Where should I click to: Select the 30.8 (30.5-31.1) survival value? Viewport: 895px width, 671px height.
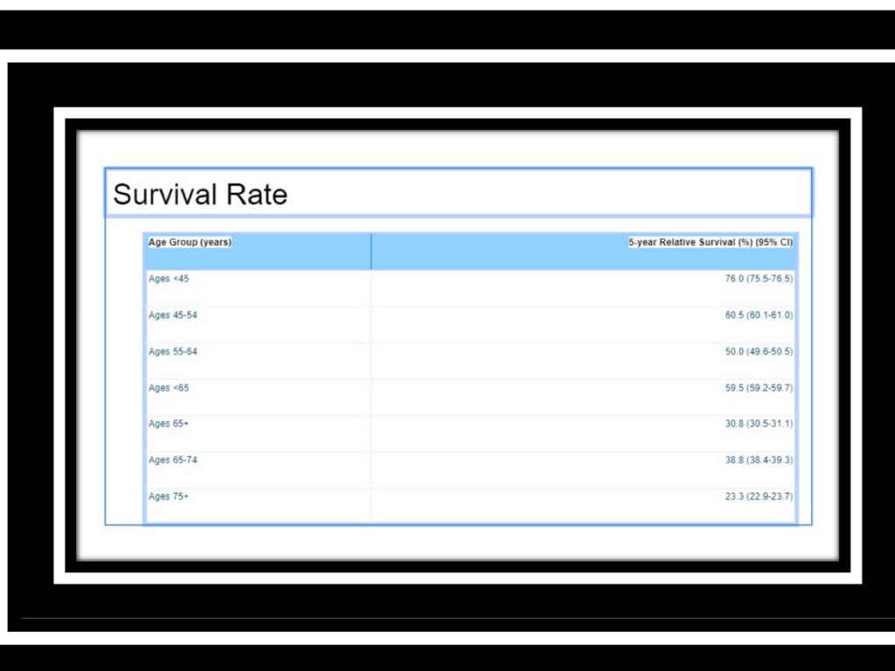click(x=759, y=424)
